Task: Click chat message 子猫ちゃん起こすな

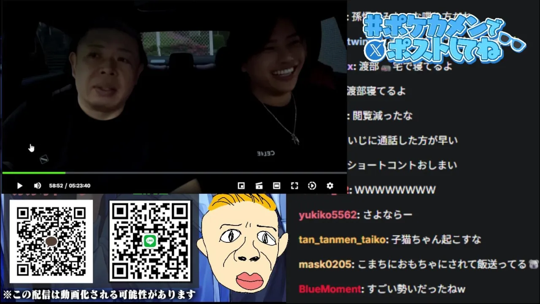Action: coord(436,240)
